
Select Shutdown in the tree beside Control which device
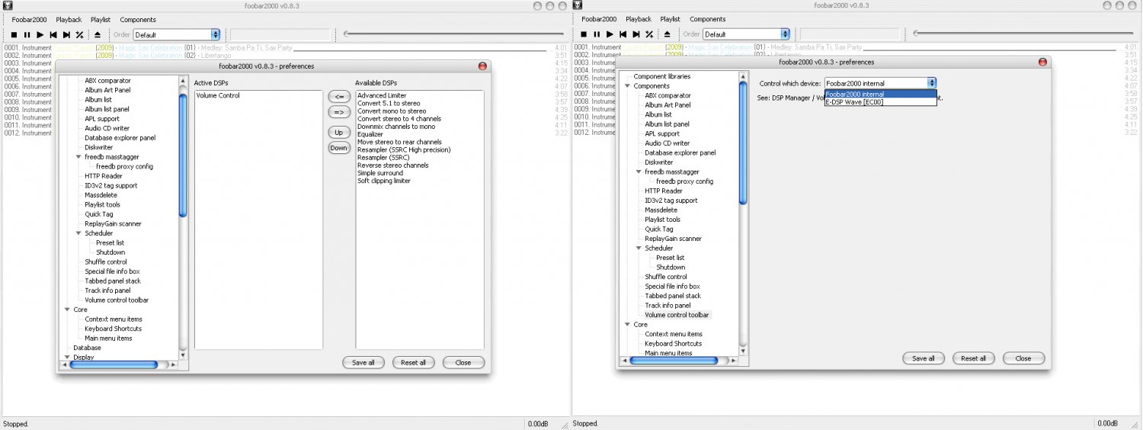(671, 268)
